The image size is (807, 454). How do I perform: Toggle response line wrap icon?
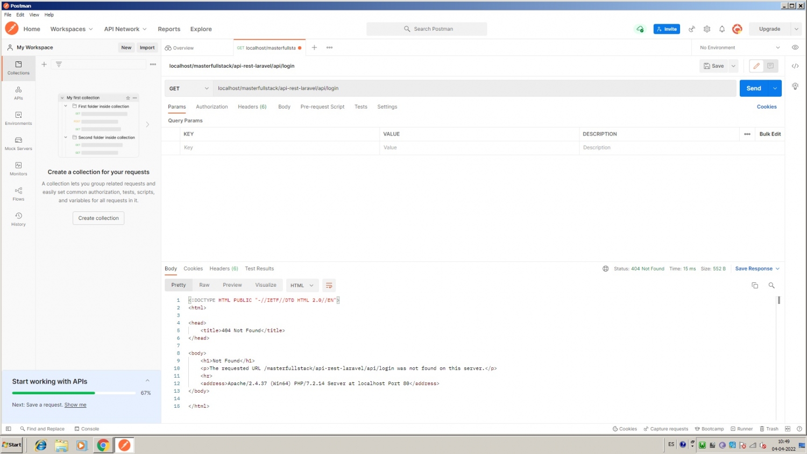329,285
